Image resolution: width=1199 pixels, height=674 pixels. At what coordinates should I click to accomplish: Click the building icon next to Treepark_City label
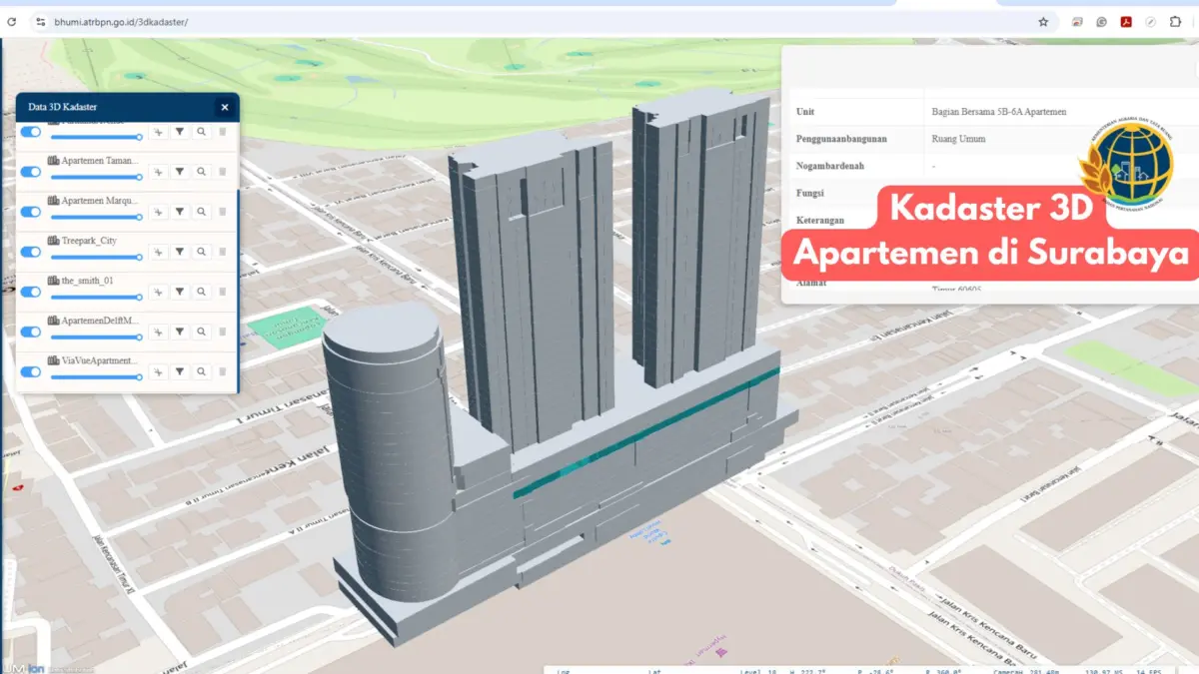pyautogui.click(x=51, y=240)
